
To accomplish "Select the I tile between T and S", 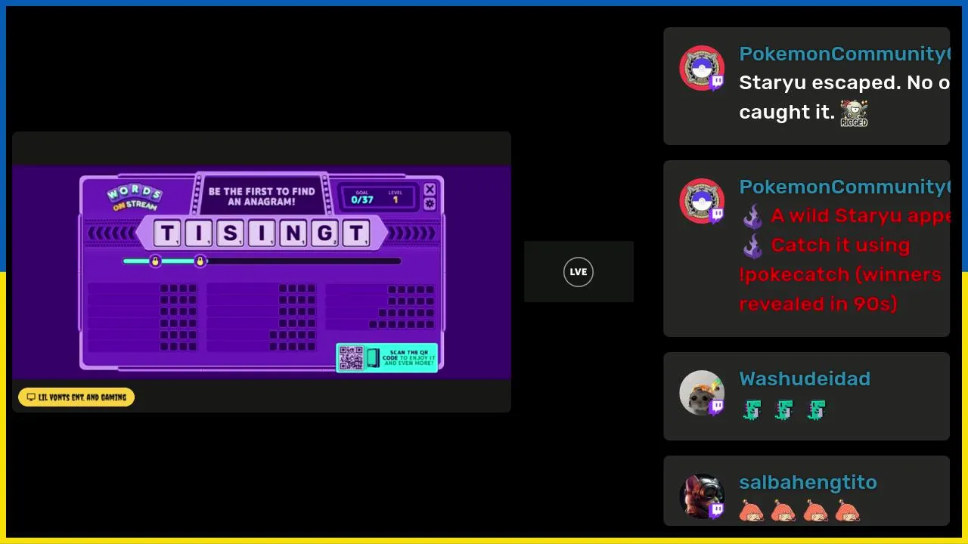I will point(199,233).
